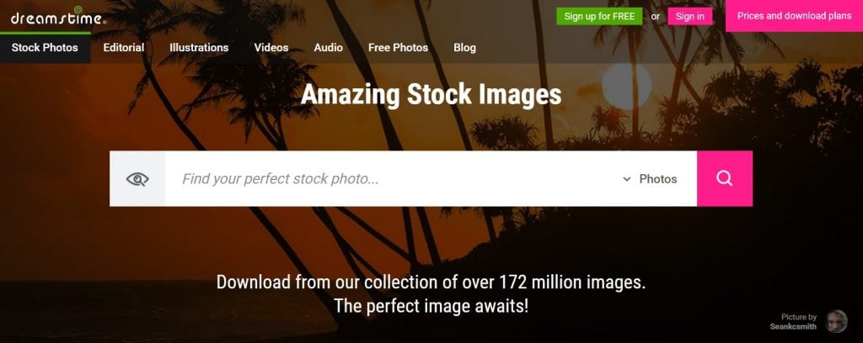Viewport: 863px width, 343px height.
Task: Switch to the Stock Photos tab
Action: (x=45, y=48)
